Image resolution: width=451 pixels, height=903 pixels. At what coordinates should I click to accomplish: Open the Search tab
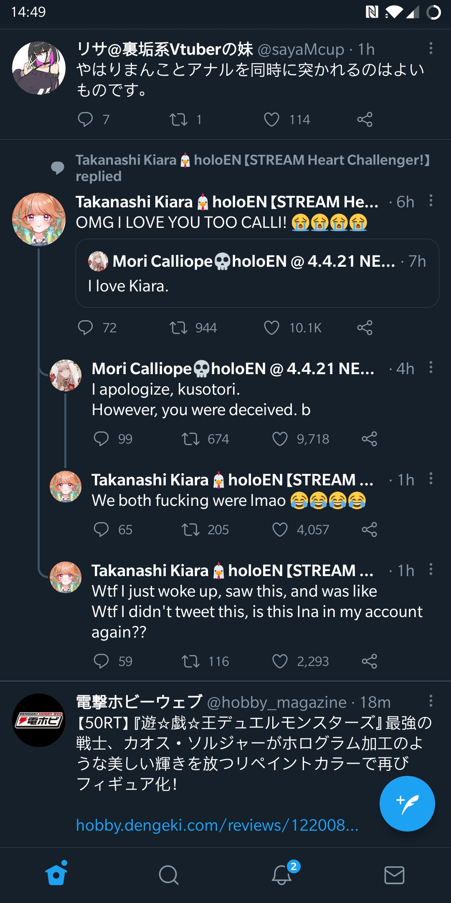click(x=169, y=875)
